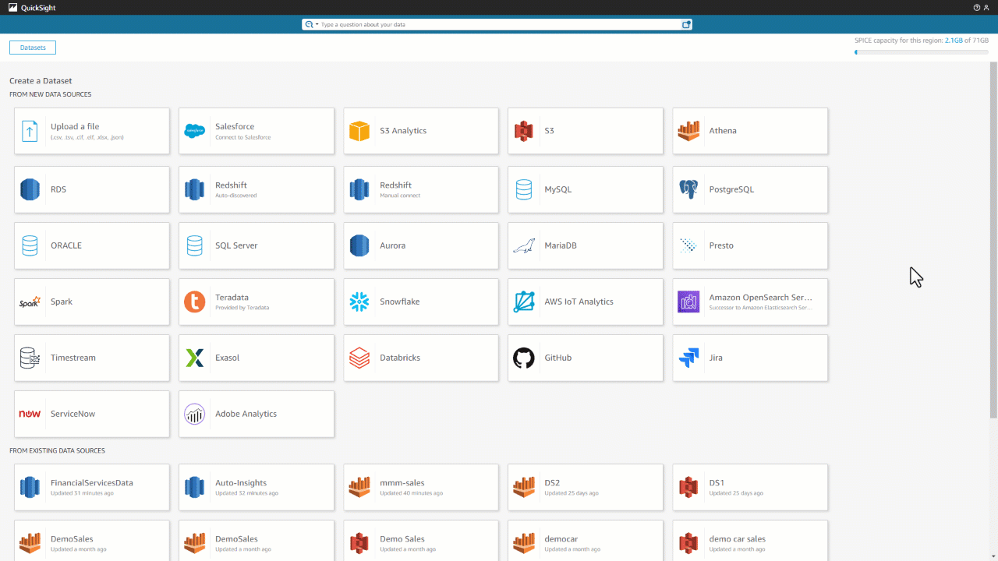Select the Demo Sales S3 source
Screen dimensions: 998x561
tap(421, 541)
